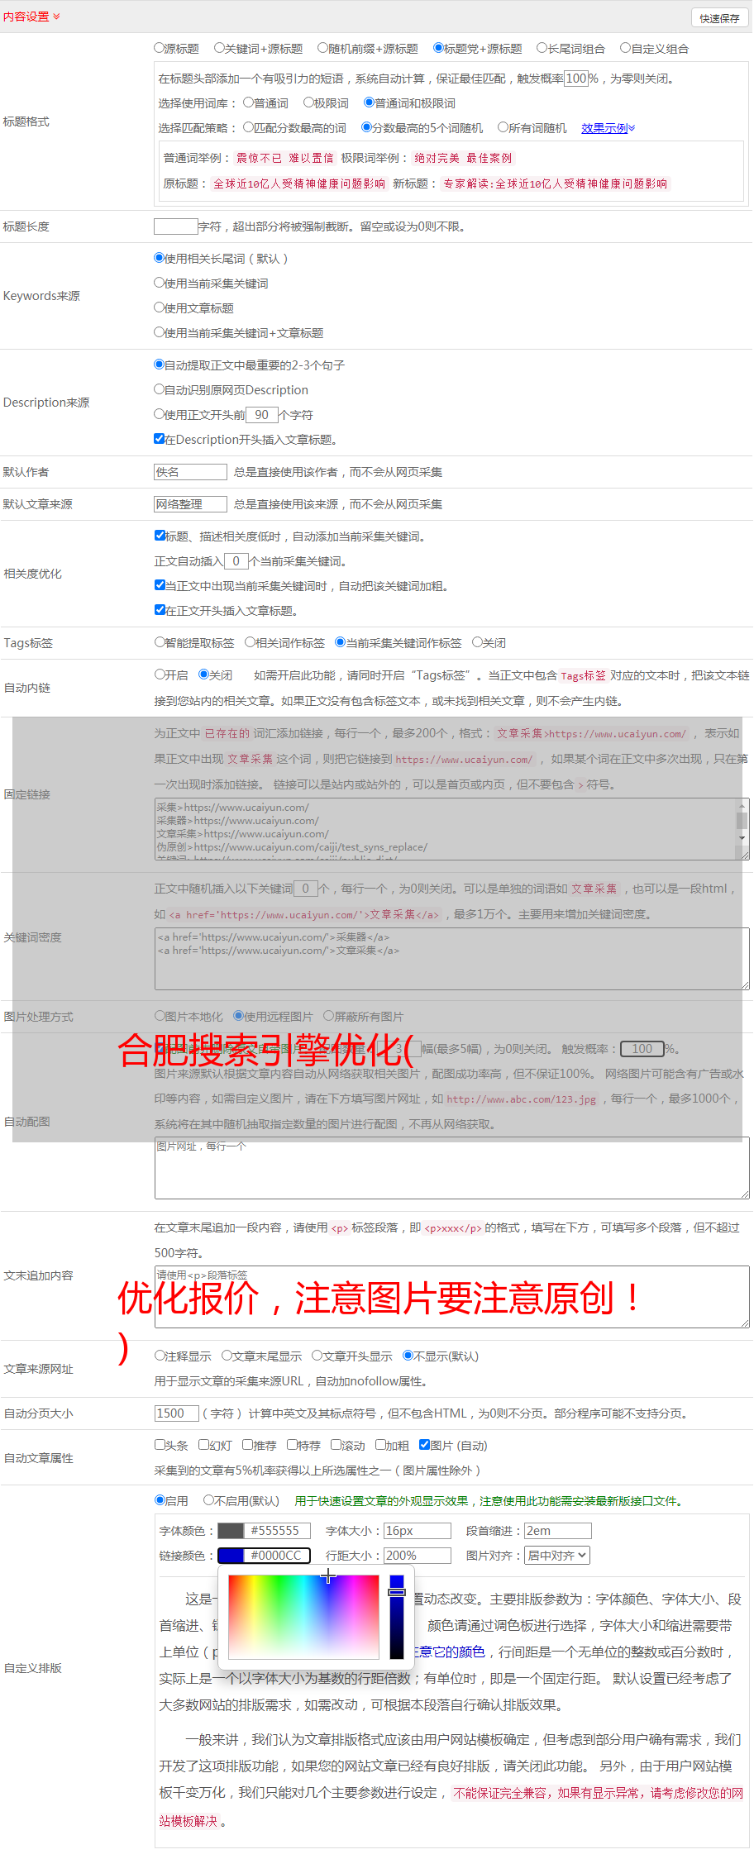754x1859 pixels.
Task: Toggle 当正文中出现当前采集关键词时 auto-bold checkbox
Action: 160,585
